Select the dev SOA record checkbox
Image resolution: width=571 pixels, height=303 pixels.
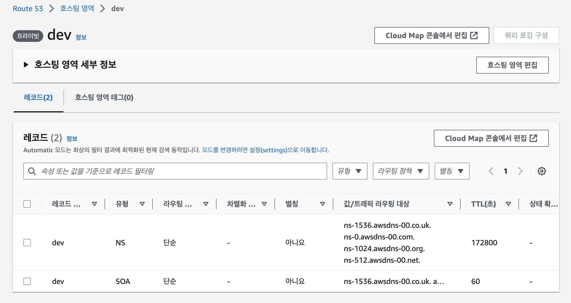coord(27,281)
